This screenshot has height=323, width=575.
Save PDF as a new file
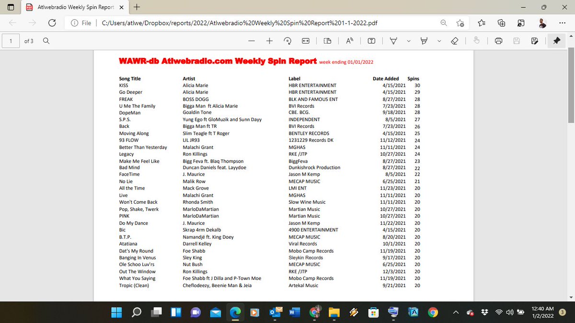[x=534, y=41]
